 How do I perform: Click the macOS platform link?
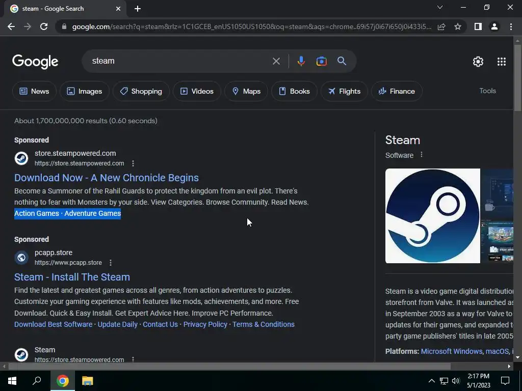click(497, 351)
